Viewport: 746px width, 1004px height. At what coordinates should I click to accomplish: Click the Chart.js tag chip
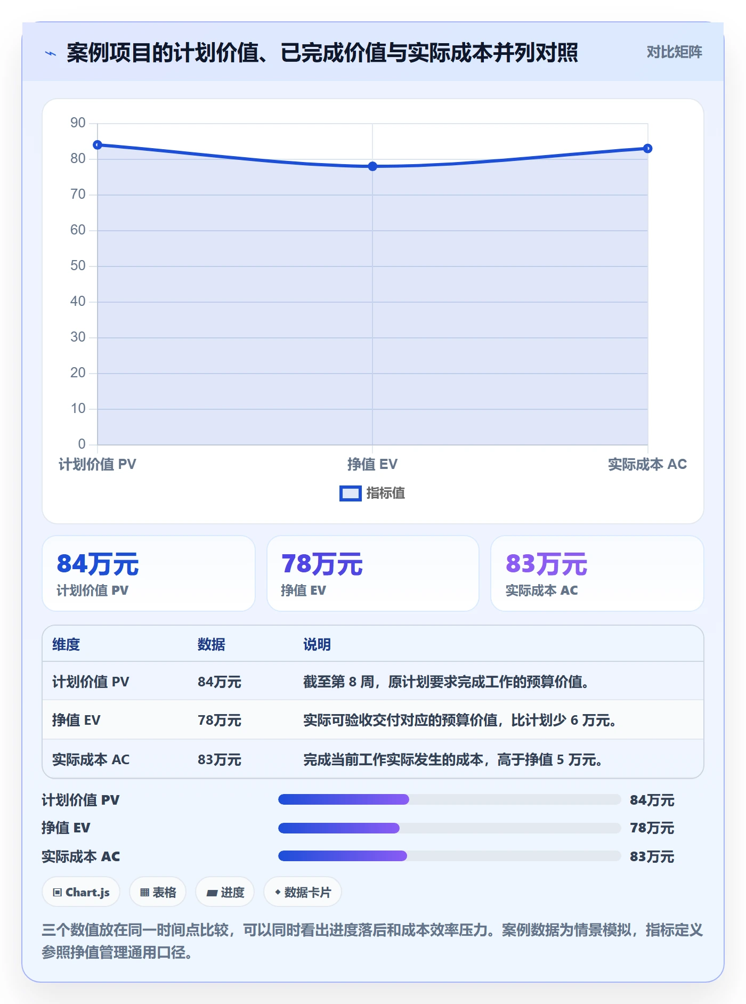point(81,892)
